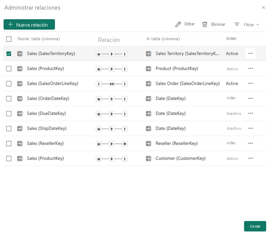Select Sales (OrderDateKey) text
272x236 pixels.
pos(48,98)
